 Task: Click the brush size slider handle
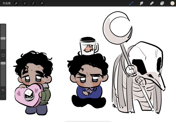click(x=3, y=38)
